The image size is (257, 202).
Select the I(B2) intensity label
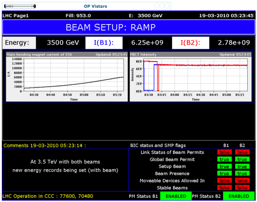click(x=190, y=43)
